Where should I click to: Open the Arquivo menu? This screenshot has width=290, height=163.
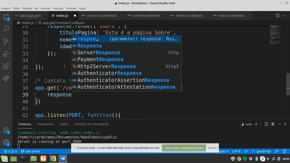[6, 8]
